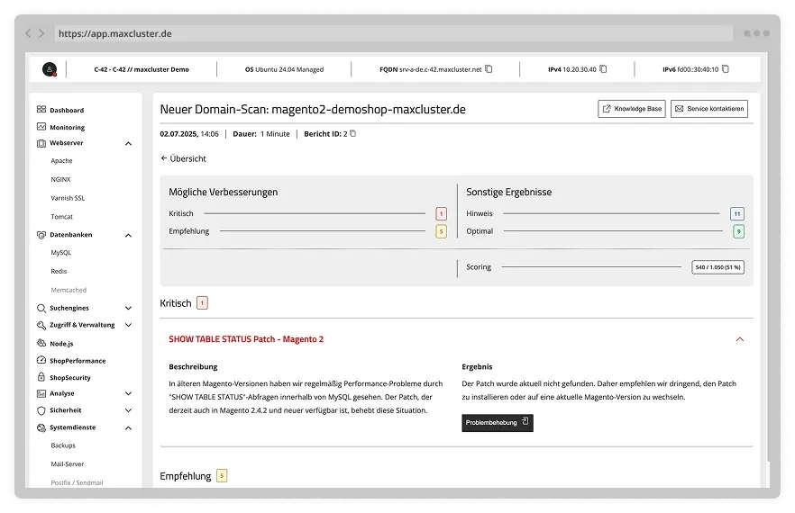This screenshot has width=795, height=513.
Task: Copy the IPv4 address
Action: coord(603,69)
